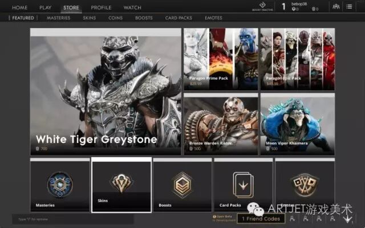Open the Card Packs category tile
This screenshot has height=228, width=365.
[244, 185]
